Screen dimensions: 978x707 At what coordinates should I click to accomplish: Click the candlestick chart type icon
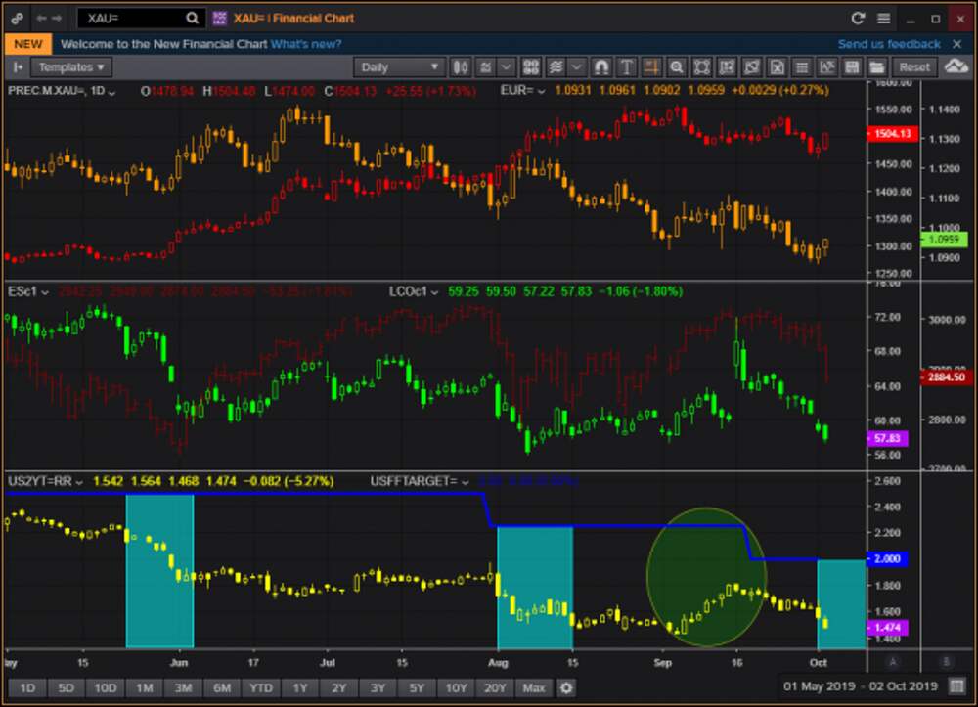[x=461, y=67]
